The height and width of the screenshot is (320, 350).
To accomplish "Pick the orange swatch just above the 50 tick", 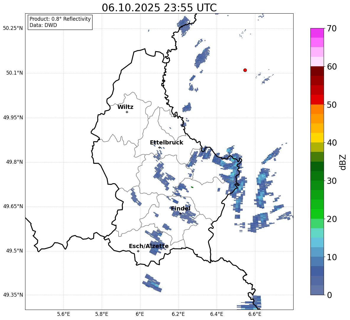I will pos(317,109).
